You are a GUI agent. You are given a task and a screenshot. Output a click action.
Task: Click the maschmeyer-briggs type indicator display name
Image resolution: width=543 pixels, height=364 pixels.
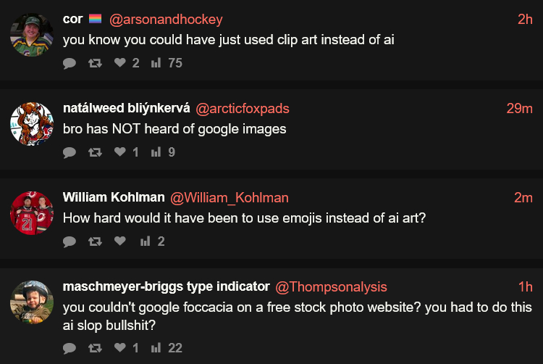[x=166, y=287]
